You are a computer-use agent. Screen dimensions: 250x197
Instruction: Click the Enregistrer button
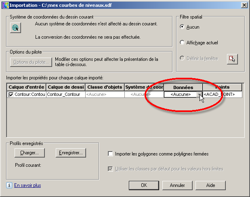(x=71, y=153)
